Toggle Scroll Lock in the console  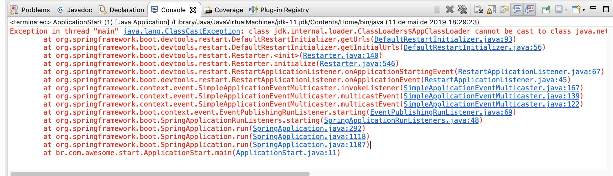point(491,10)
